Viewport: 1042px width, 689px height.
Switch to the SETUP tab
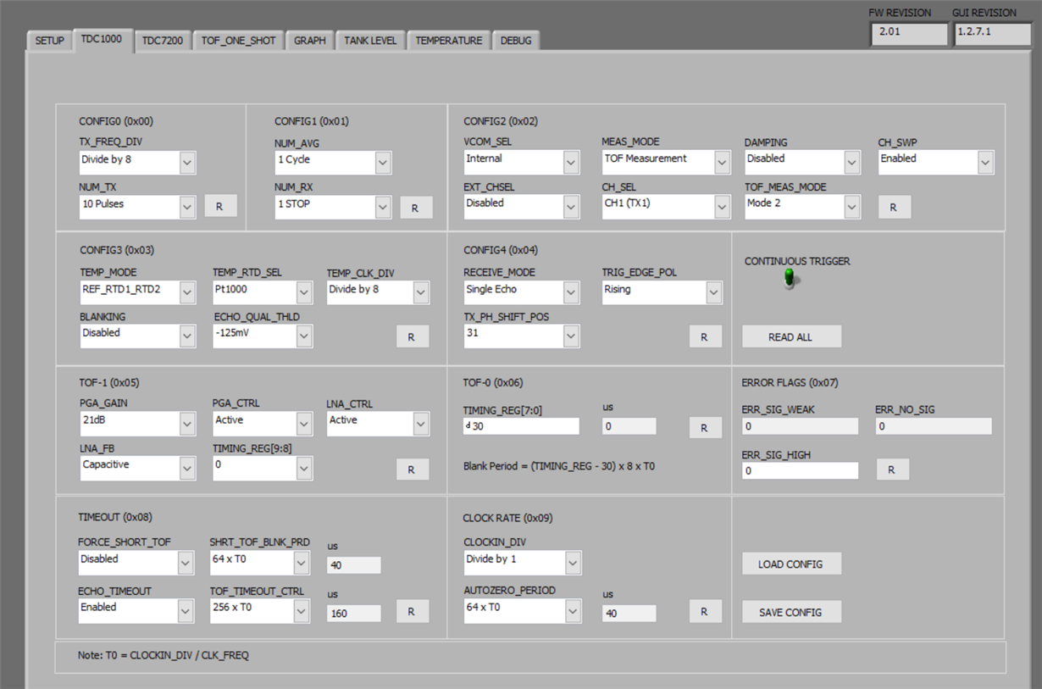[50, 41]
